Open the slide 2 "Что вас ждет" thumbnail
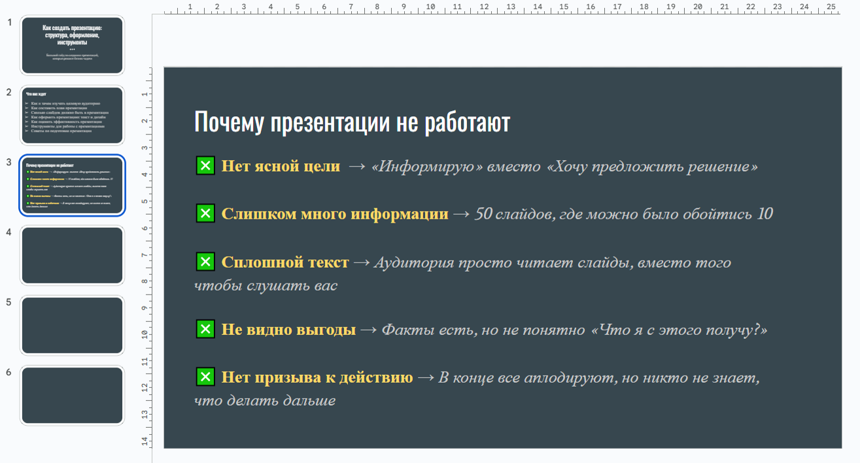 pyautogui.click(x=72, y=116)
